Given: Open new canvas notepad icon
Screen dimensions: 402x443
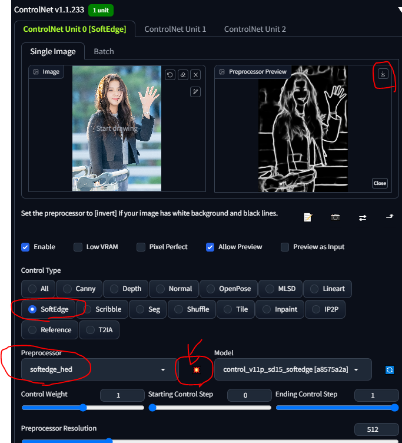Looking at the screenshot, I should point(308,217).
